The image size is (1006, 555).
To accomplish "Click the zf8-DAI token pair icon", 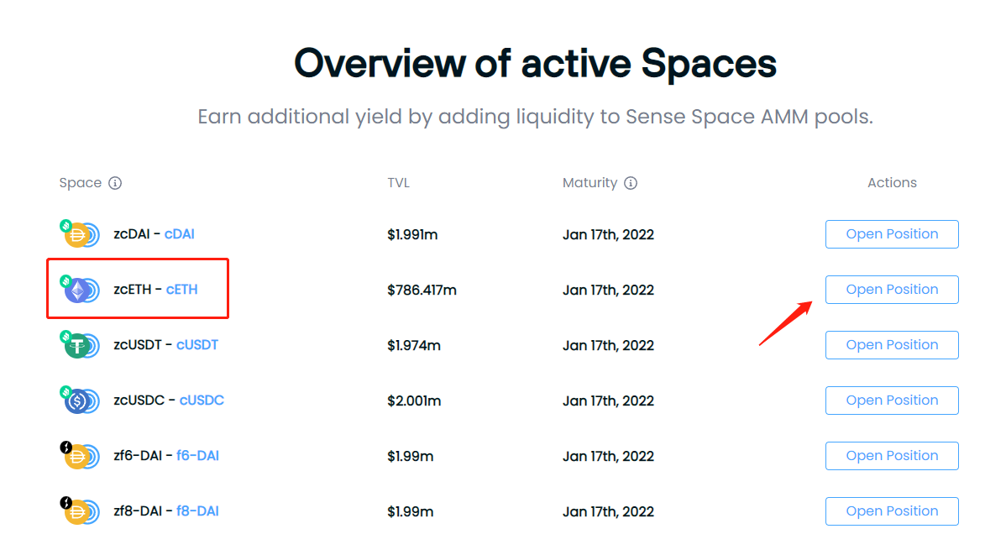I will (x=80, y=510).
